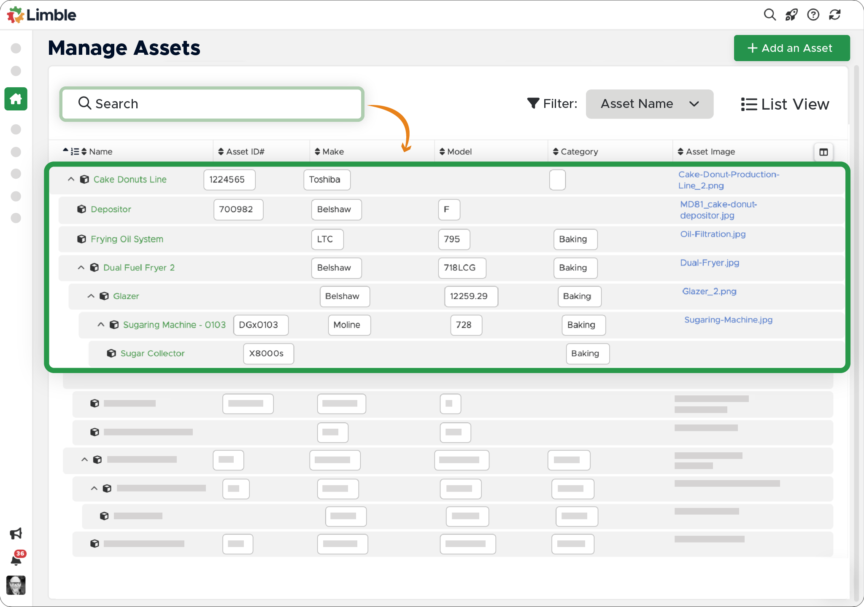Click the search magnifier icon in top bar
Image resolution: width=864 pixels, height=607 pixels.
[x=769, y=15]
